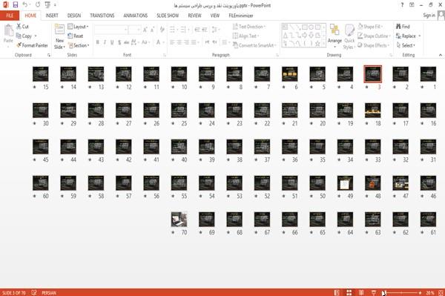Open the Layout dropdown

(x=78, y=27)
